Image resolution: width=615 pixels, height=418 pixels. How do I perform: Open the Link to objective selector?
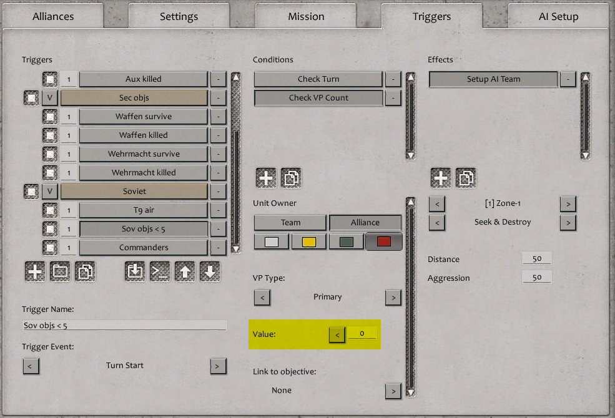[x=393, y=390]
